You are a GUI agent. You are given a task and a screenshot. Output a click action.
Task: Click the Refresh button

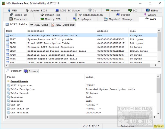158,126
